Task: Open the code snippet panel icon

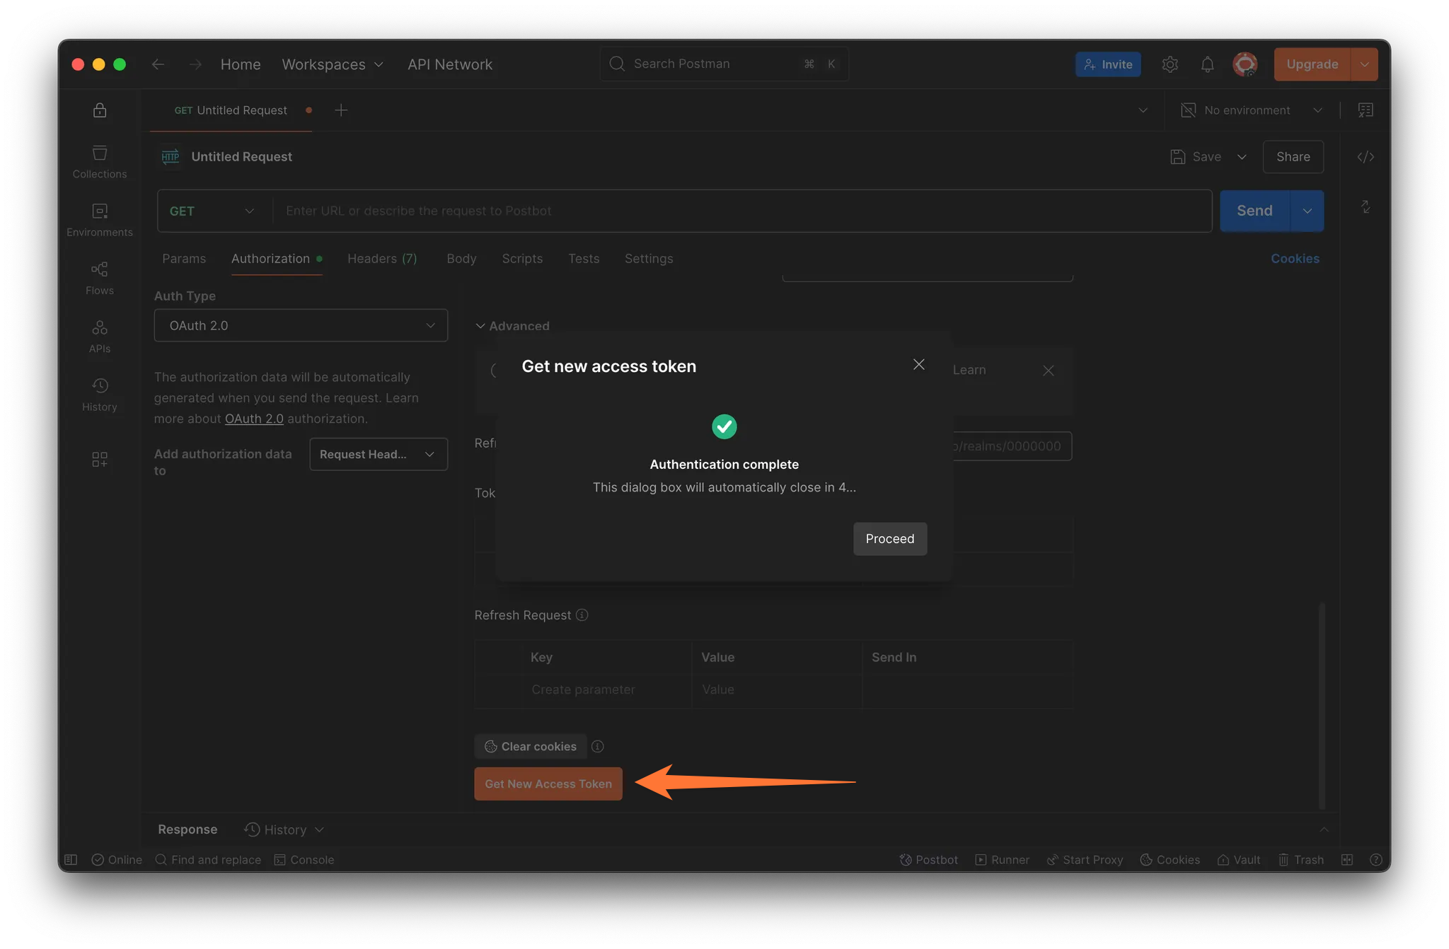Action: pos(1366,157)
